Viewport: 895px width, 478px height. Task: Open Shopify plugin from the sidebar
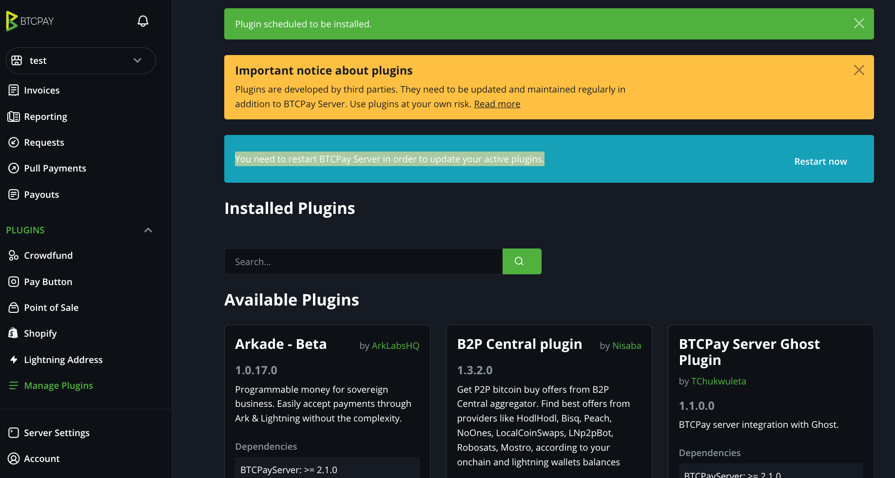(40, 333)
